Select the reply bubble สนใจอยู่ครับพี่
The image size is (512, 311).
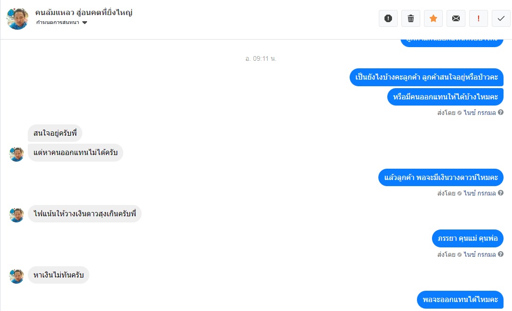55,133
